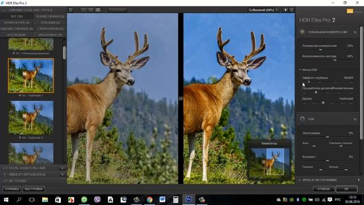The width and height of the screenshot is (364, 205).
Task: Open Microsoft Word from taskbar
Action: (x=162, y=200)
